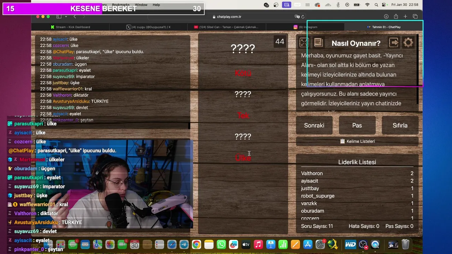
Task: Click Soru Sayısı: 11 counter
Action: point(317,226)
